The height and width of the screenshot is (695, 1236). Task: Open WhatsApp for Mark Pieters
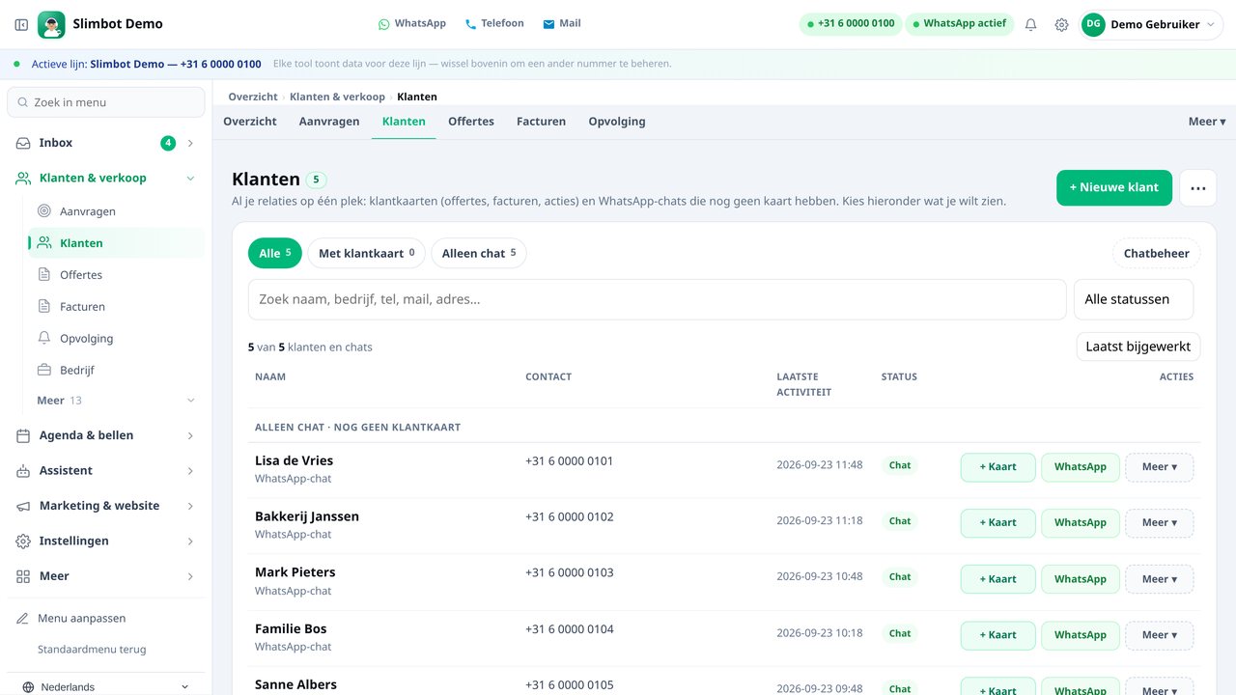[1081, 579]
